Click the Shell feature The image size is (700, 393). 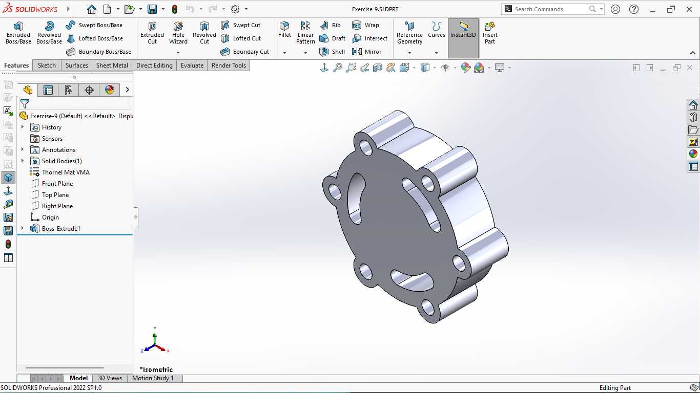(332, 52)
